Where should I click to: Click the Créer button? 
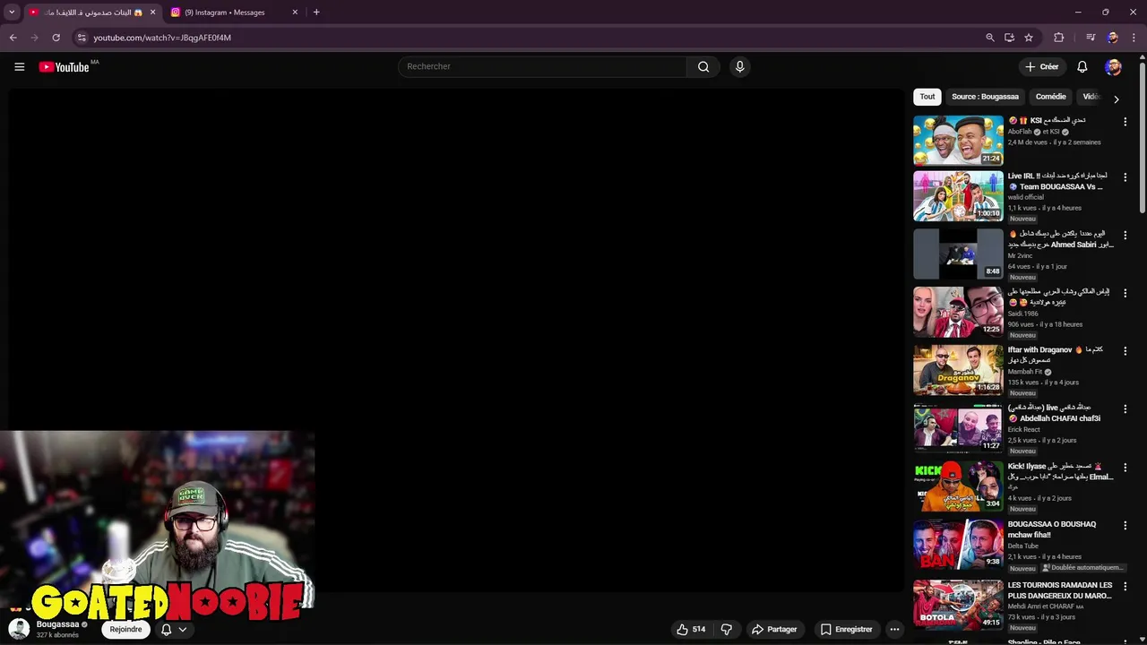[1042, 66]
